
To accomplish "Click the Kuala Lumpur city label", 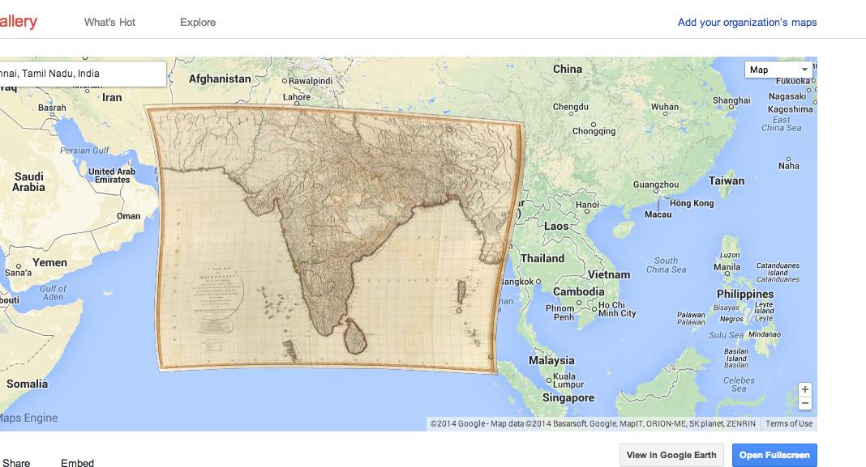I will point(568,380).
